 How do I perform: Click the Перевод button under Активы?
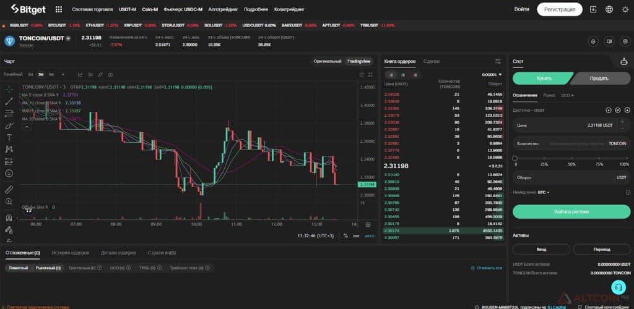pyautogui.click(x=602, y=249)
